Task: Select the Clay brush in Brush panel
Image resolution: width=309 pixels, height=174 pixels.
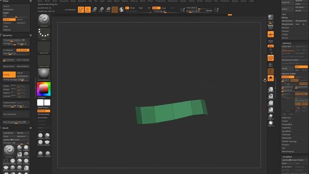Action: [19, 148]
